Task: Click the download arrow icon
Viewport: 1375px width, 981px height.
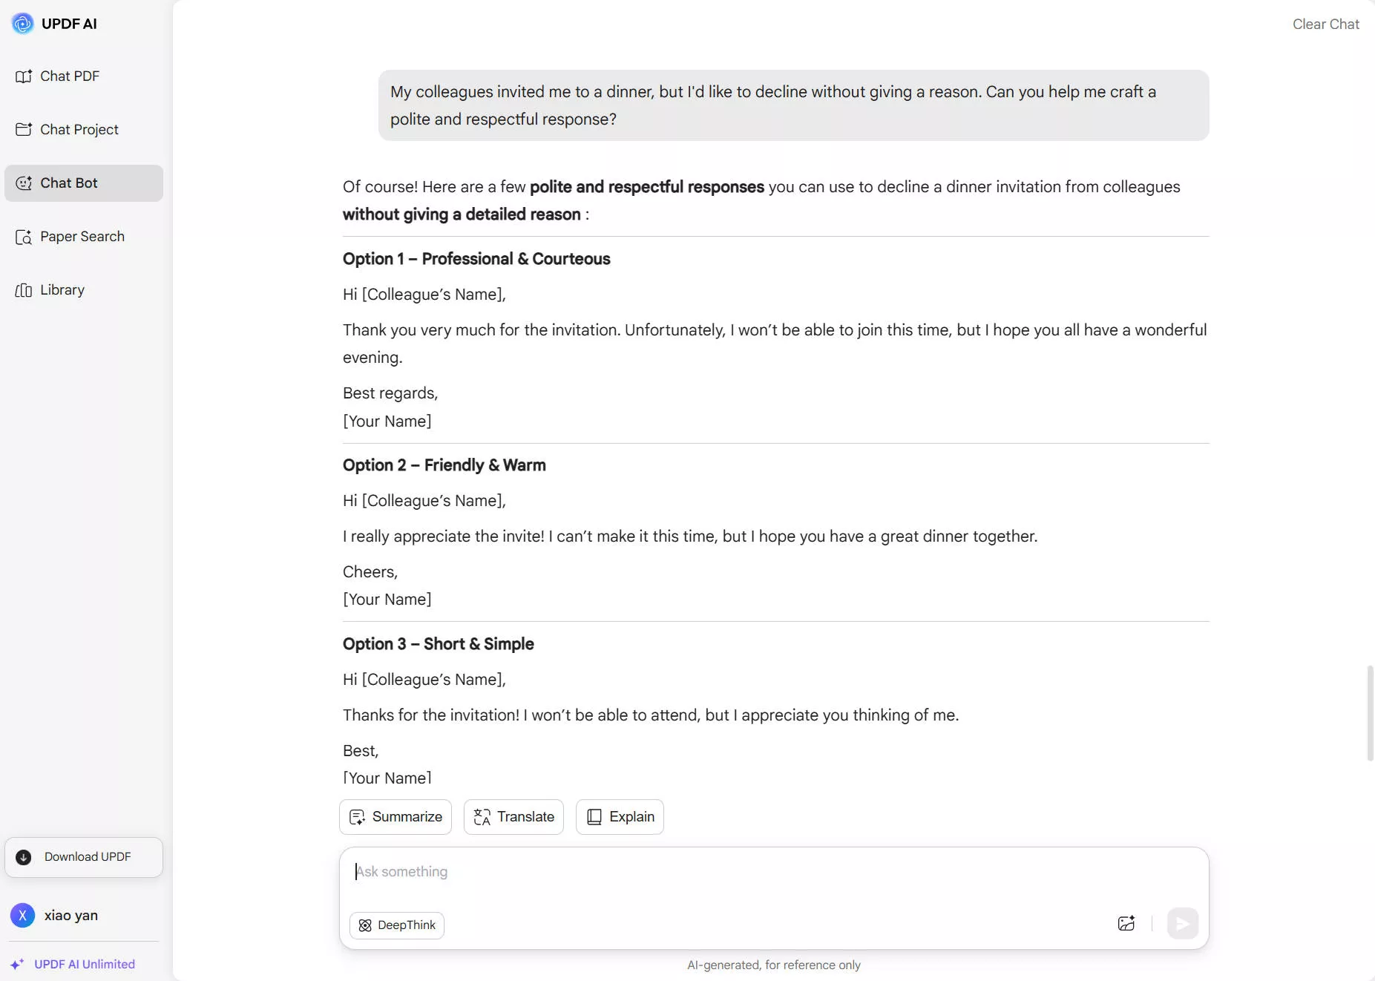Action: (24, 857)
